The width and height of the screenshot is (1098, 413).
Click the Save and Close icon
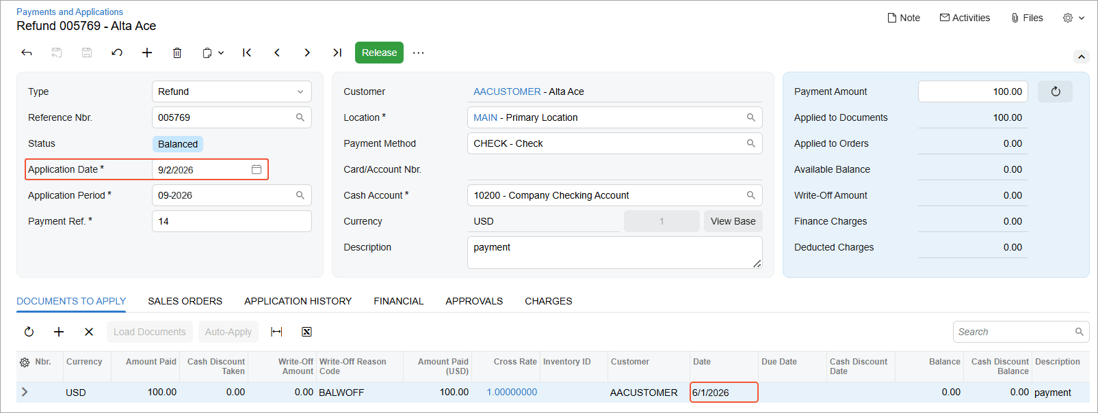pos(57,53)
